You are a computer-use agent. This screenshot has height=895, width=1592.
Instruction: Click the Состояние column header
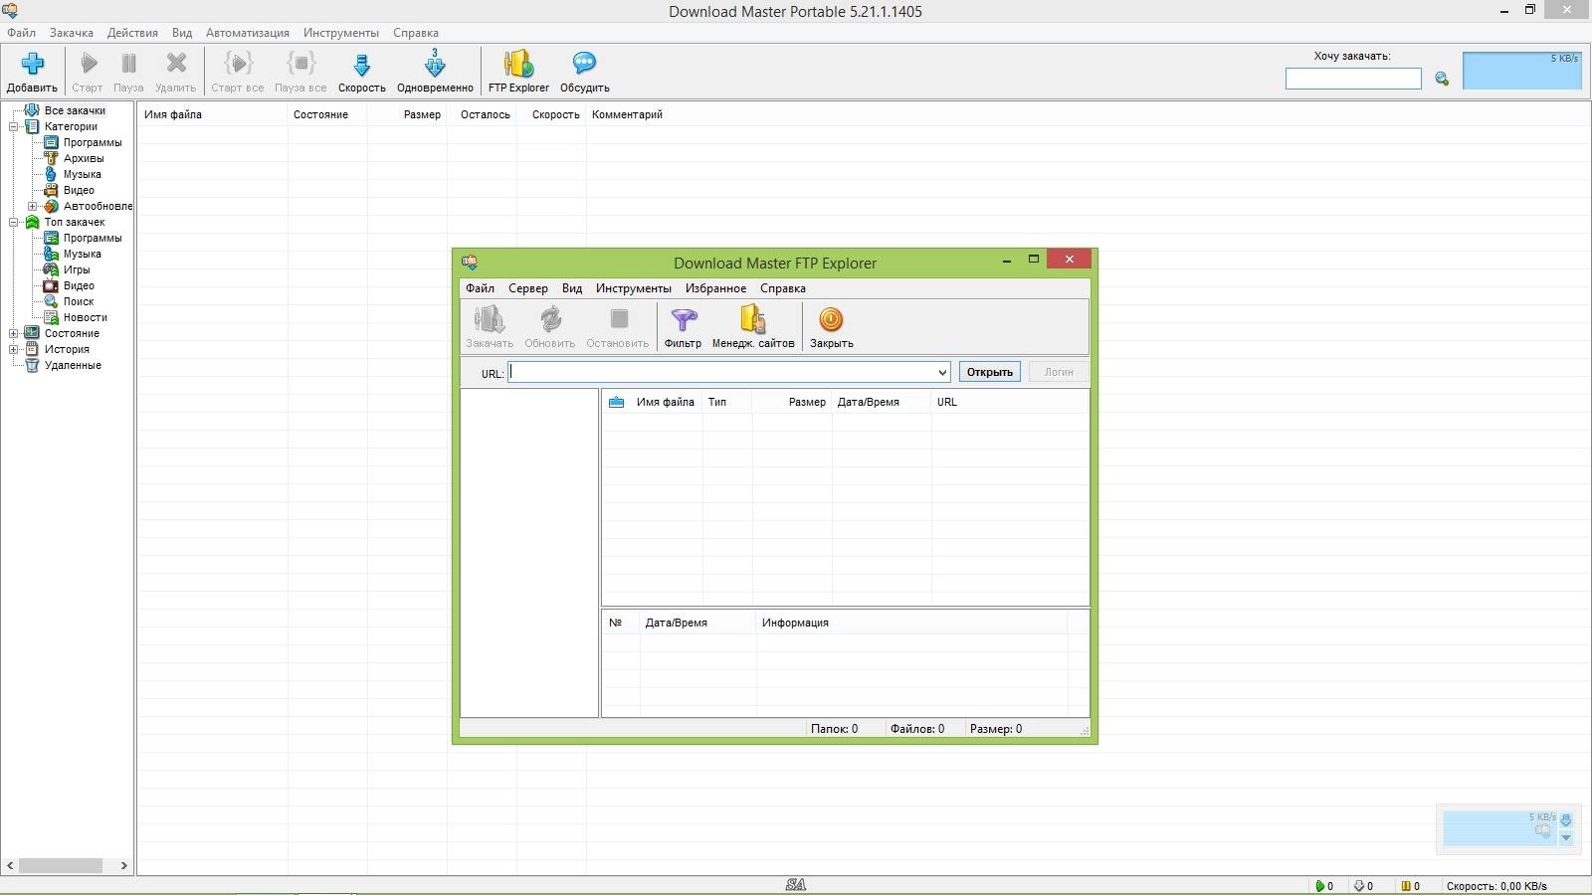(x=327, y=114)
